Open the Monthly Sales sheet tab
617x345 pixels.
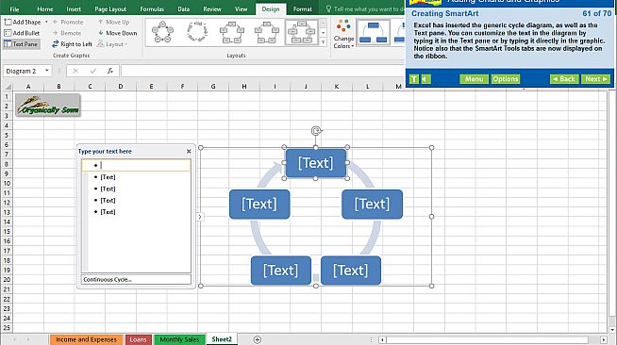coord(179,339)
